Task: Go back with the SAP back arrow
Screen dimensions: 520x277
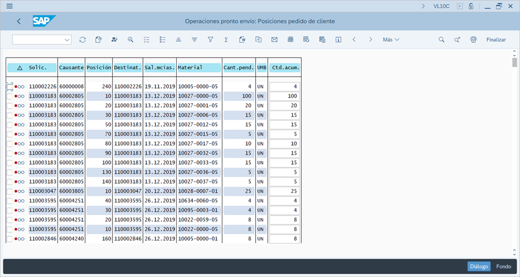Action: [x=19, y=21]
